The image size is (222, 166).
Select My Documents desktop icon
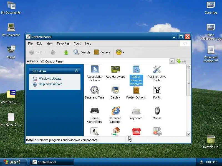11,8
